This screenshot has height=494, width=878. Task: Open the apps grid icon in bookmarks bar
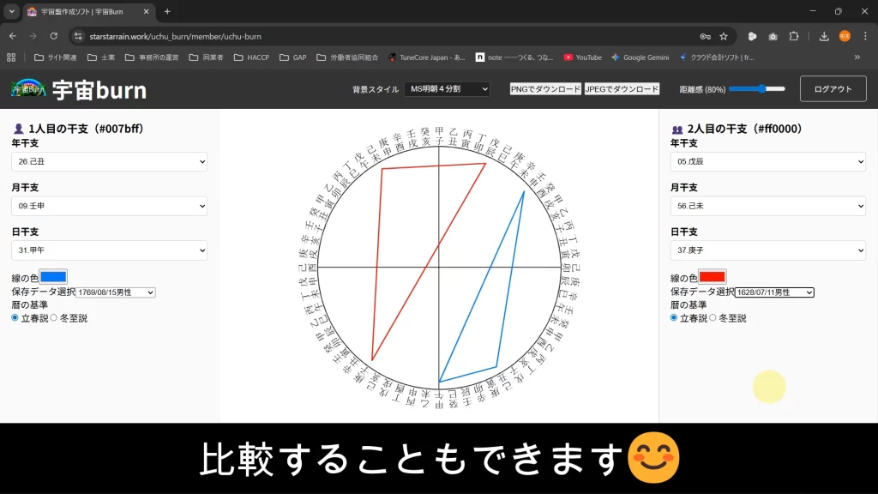11,57
